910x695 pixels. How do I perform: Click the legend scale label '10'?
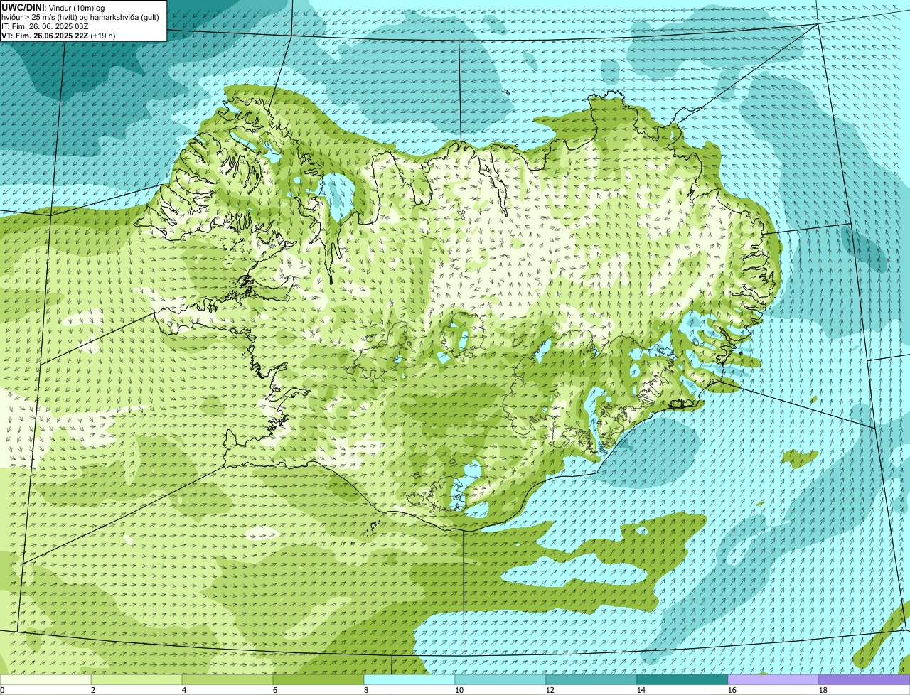click(459, 690)
